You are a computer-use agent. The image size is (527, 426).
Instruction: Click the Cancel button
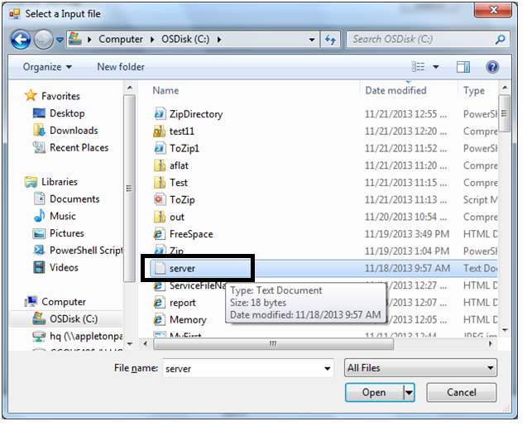pos(462,393)
